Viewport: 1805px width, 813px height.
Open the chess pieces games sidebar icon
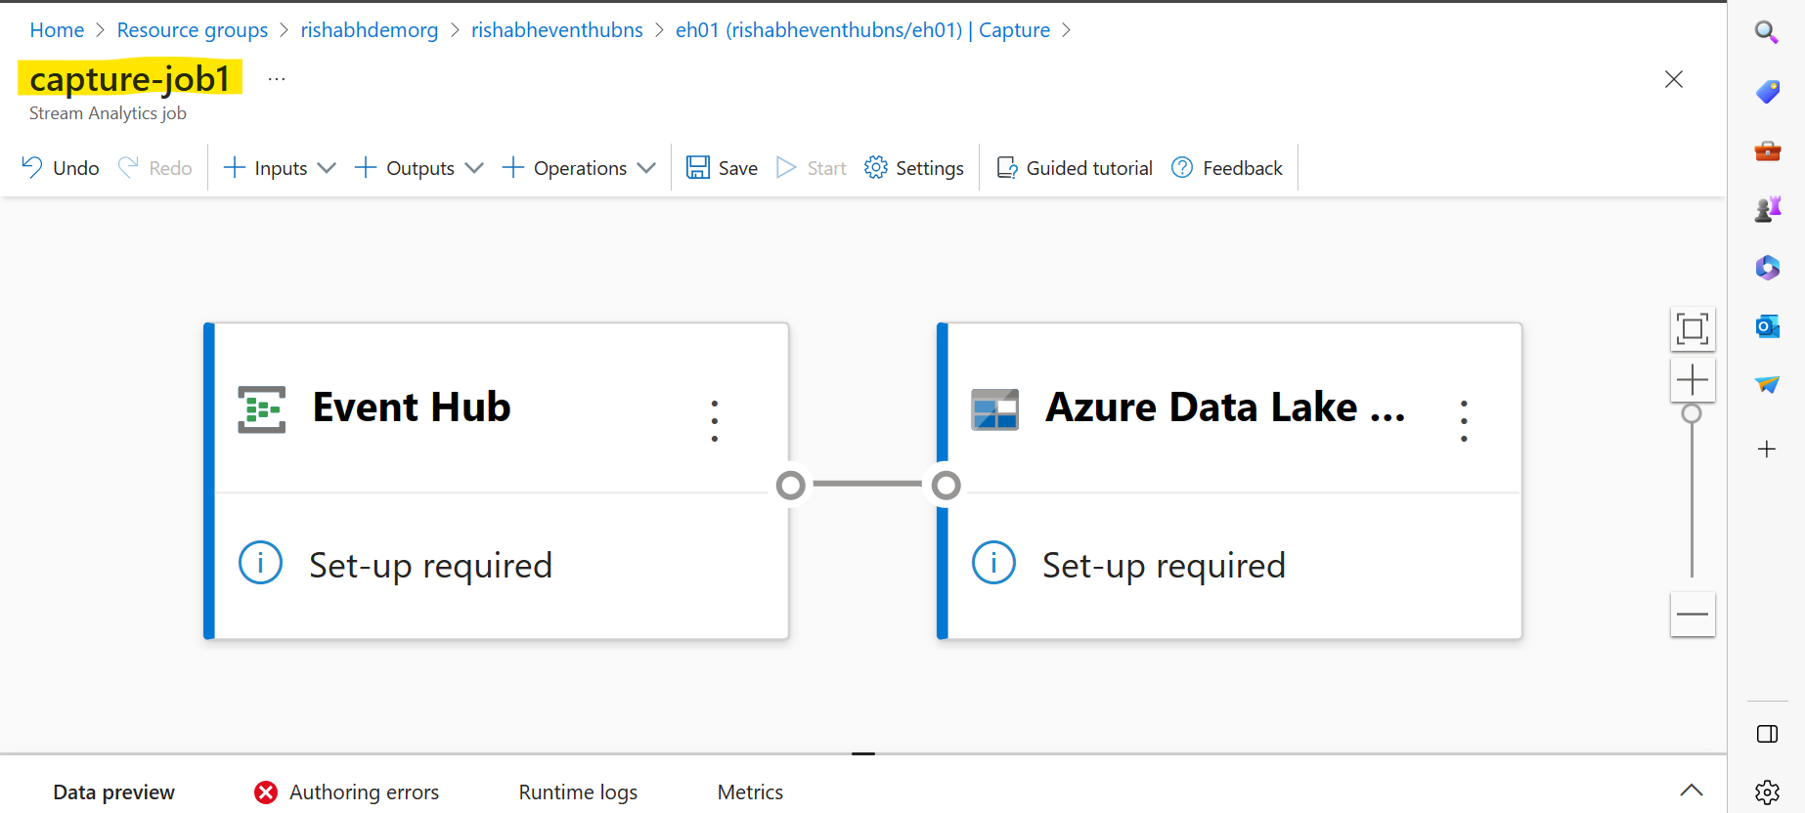click(x=1767, y=209)
